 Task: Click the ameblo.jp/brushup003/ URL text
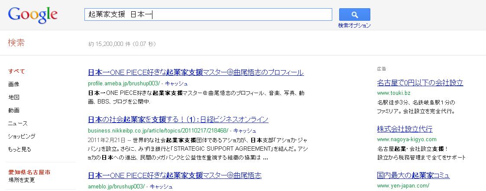pyautogui.click(x=116, y=186)
